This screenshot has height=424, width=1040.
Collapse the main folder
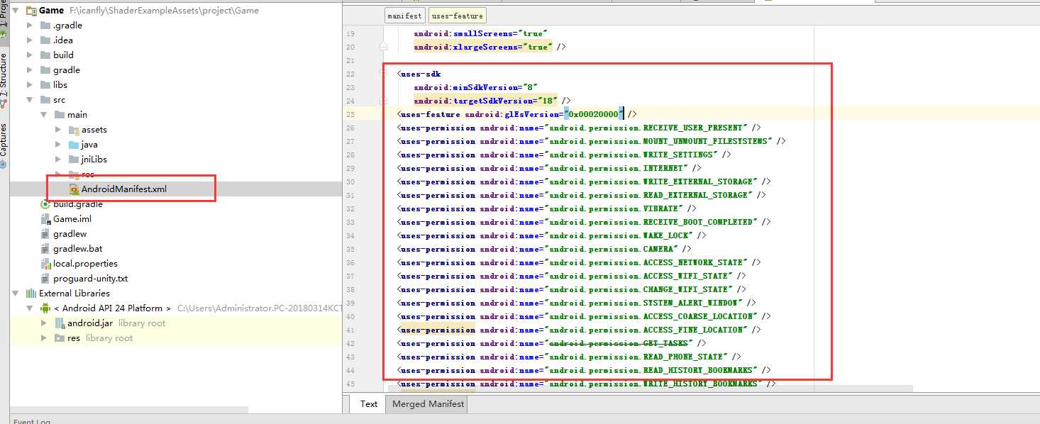click(43, 115)
